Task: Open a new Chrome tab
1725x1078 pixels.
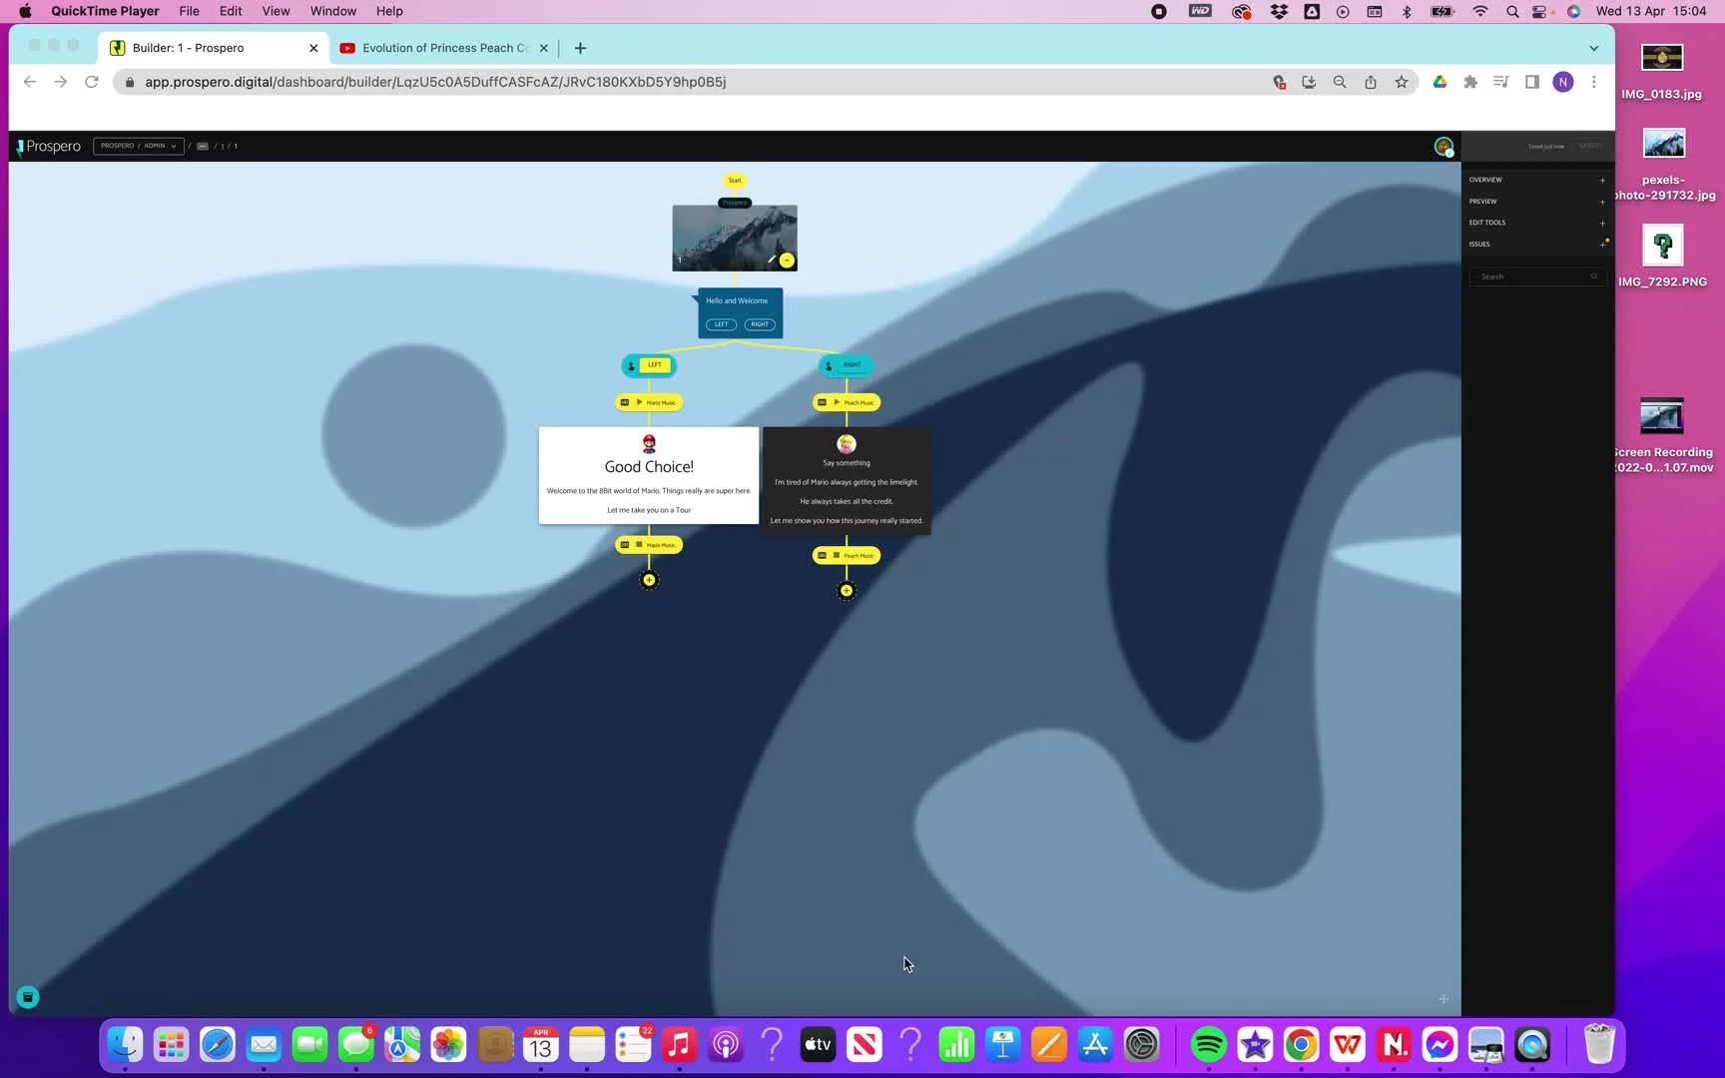Action: (580, 48)
